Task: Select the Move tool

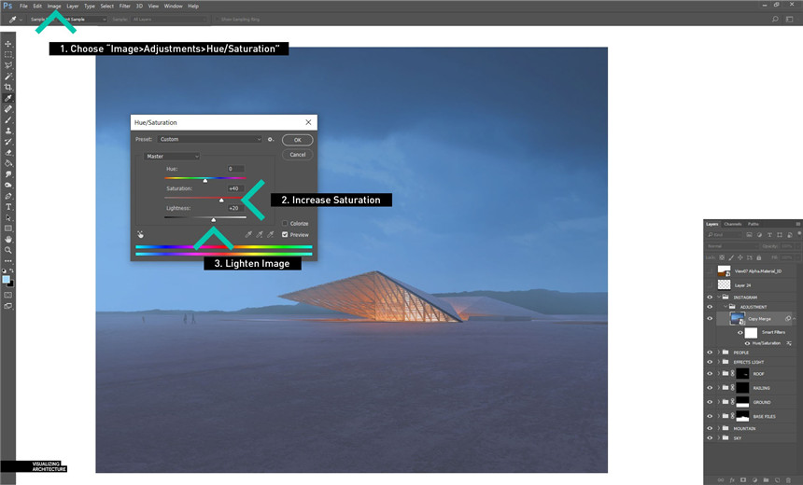Action: [x=8, y=44]
